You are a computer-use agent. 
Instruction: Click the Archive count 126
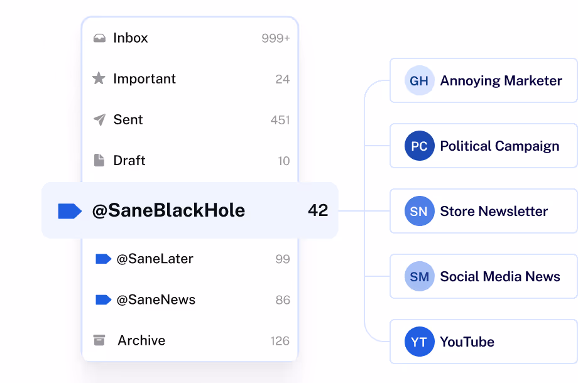[x=280, y=341]
